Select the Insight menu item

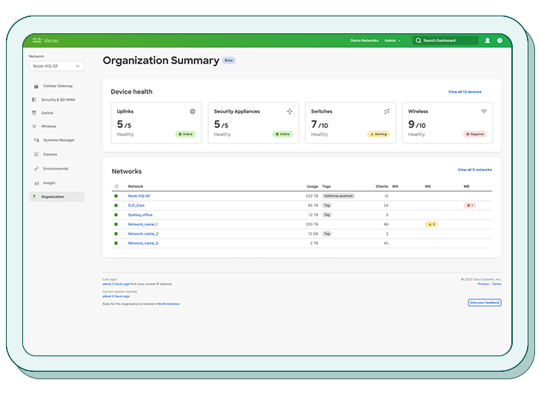click(49, 183)
